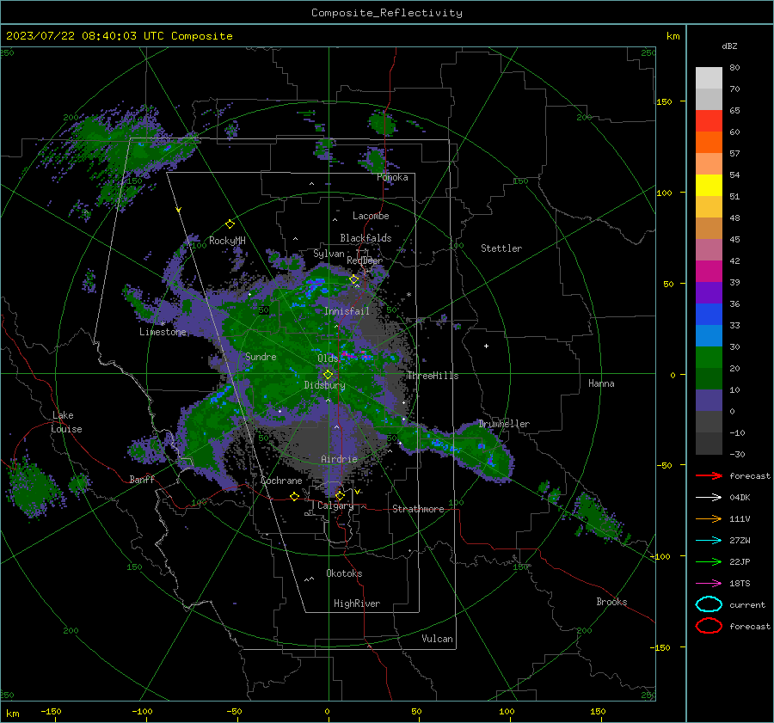Click the yellow diamond marker near RockyMH
774x723 pixels.
pyautogui.click(x=230, y=224)
